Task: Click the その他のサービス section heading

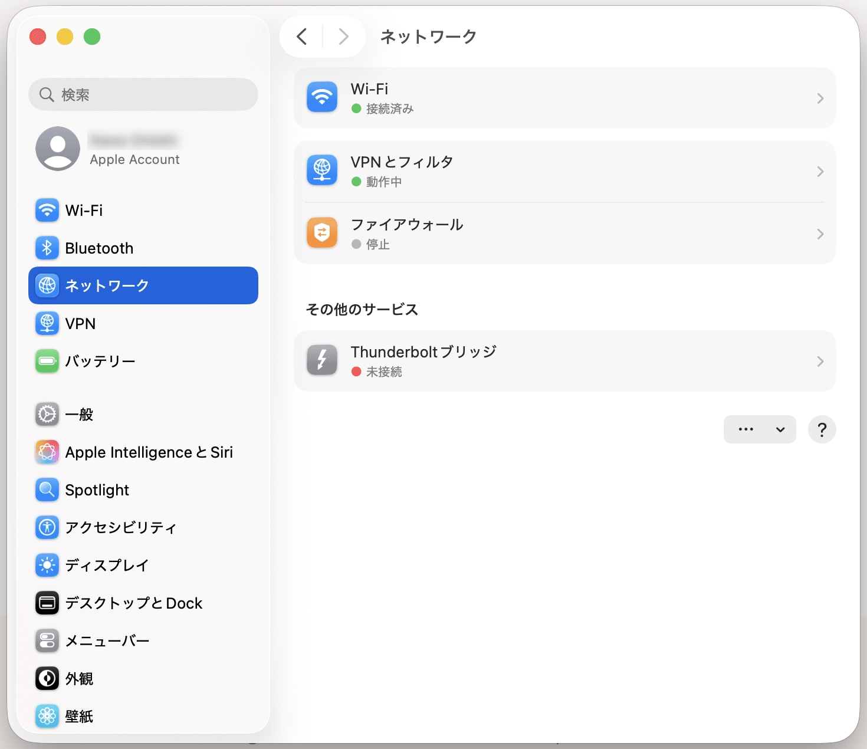Action: point(362,310)
